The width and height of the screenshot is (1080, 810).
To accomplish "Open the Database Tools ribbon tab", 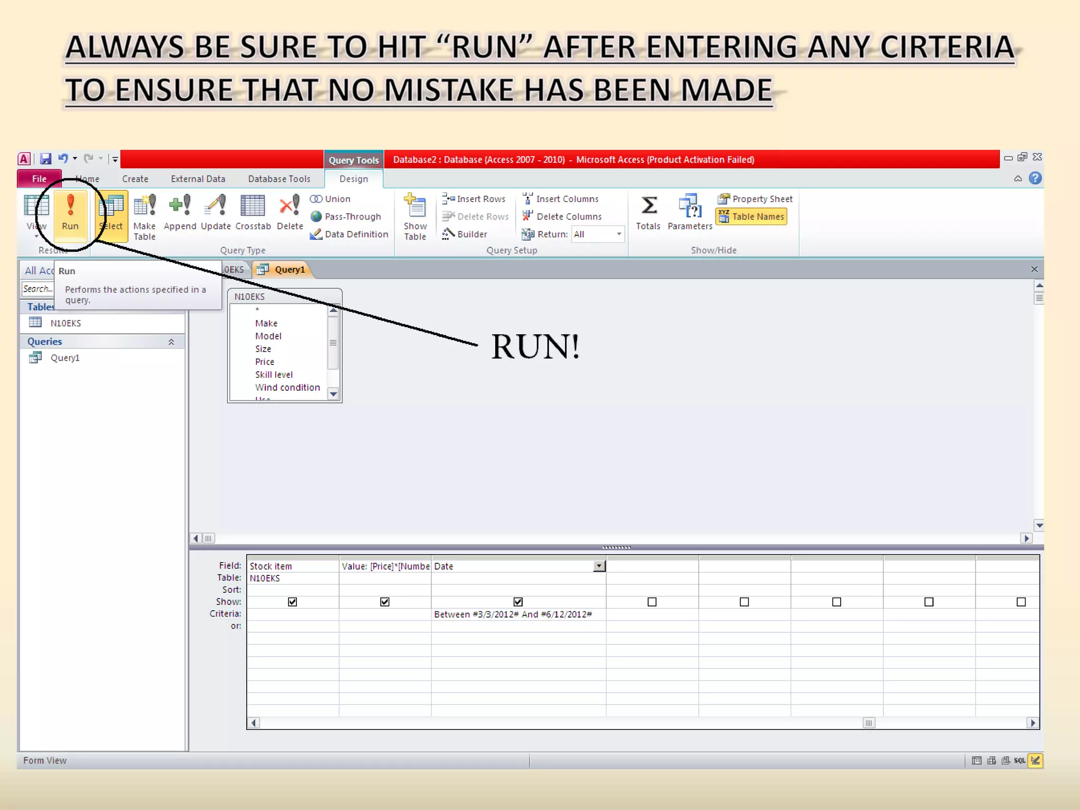I will (x=279, y=179).
